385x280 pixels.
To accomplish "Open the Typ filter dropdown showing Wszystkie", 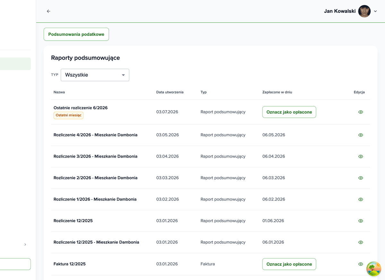I will [x=95, y=75].
